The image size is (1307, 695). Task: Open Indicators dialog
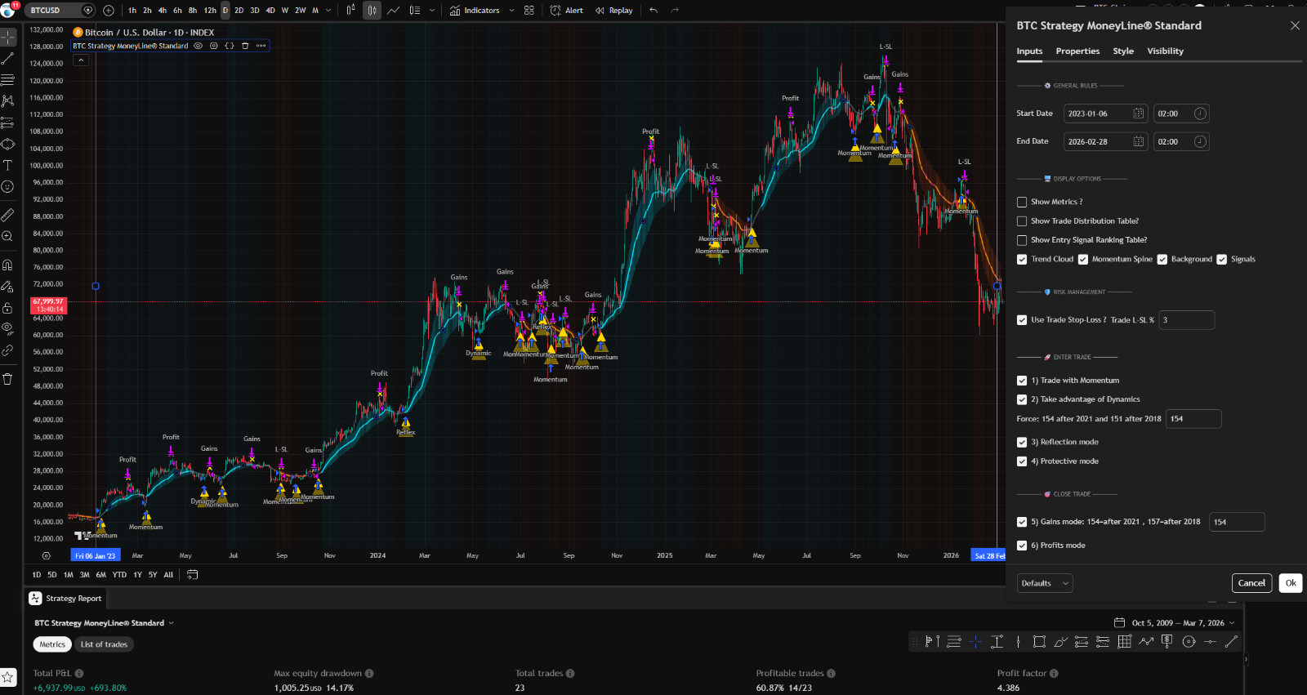click(475, 11)
